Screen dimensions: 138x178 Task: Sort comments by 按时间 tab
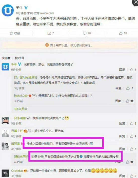pos(19,58)
